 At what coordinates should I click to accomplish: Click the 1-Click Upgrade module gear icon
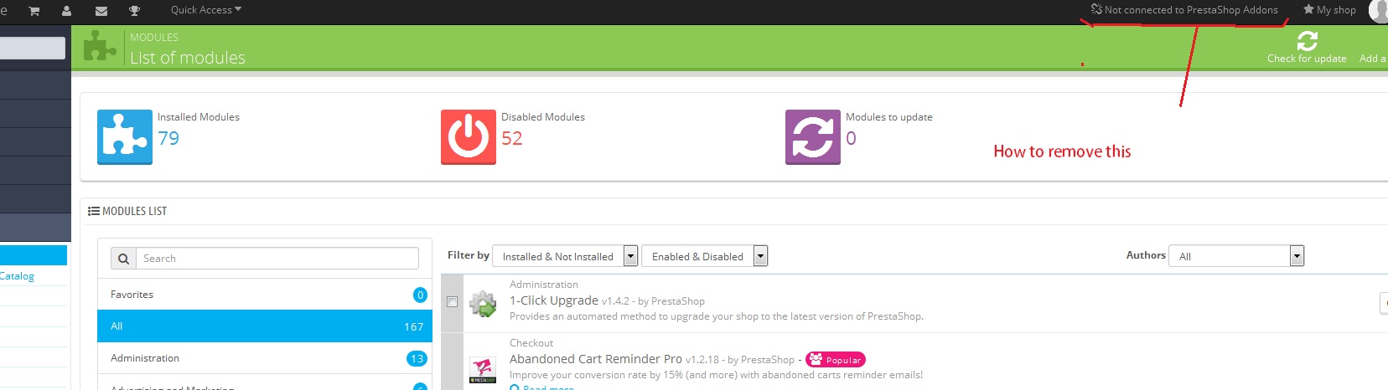pos(483,303)
